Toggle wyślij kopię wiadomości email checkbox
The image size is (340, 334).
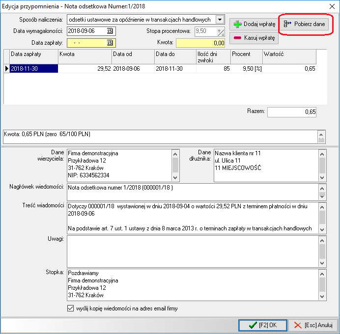[x=70, y=308]
